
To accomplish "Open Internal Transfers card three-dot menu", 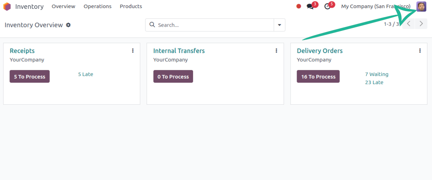I will coord(276,51).
